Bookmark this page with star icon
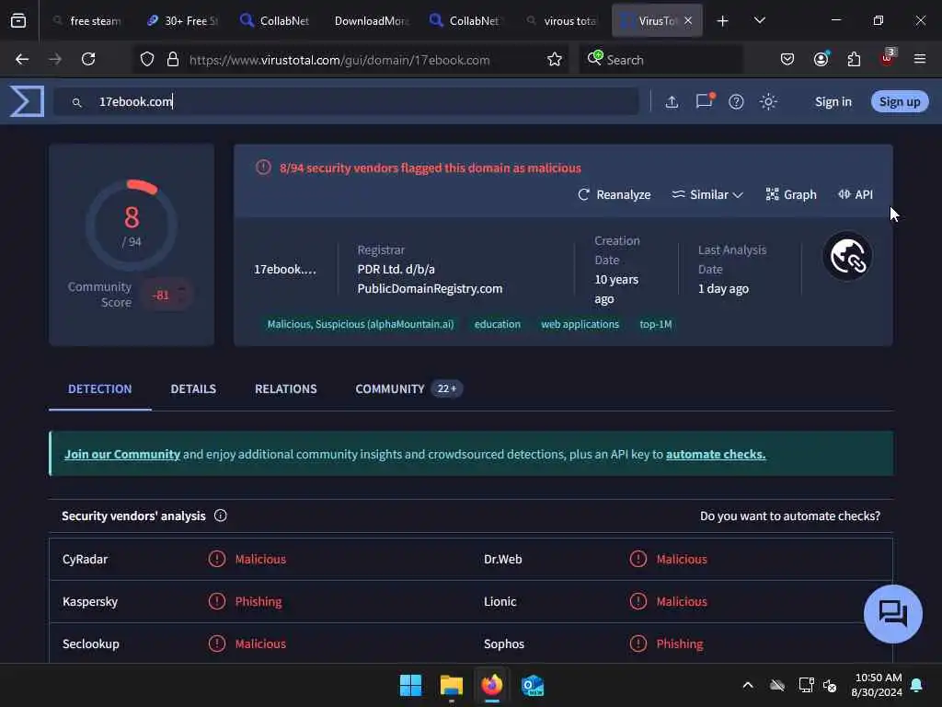Image resolution: width=942 pixels, height=707 pixels. [x=555, y=60]
